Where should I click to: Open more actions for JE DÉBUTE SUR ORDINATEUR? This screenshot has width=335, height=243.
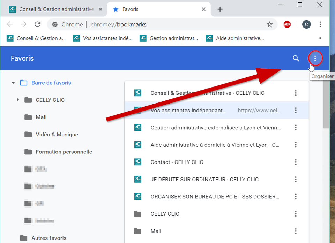(x=296, y=179)
